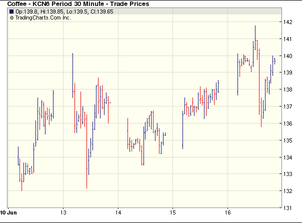Select the first June 13 bar reaching 140
The height and width of the screenshot is (223, 302).
(73, 75)
